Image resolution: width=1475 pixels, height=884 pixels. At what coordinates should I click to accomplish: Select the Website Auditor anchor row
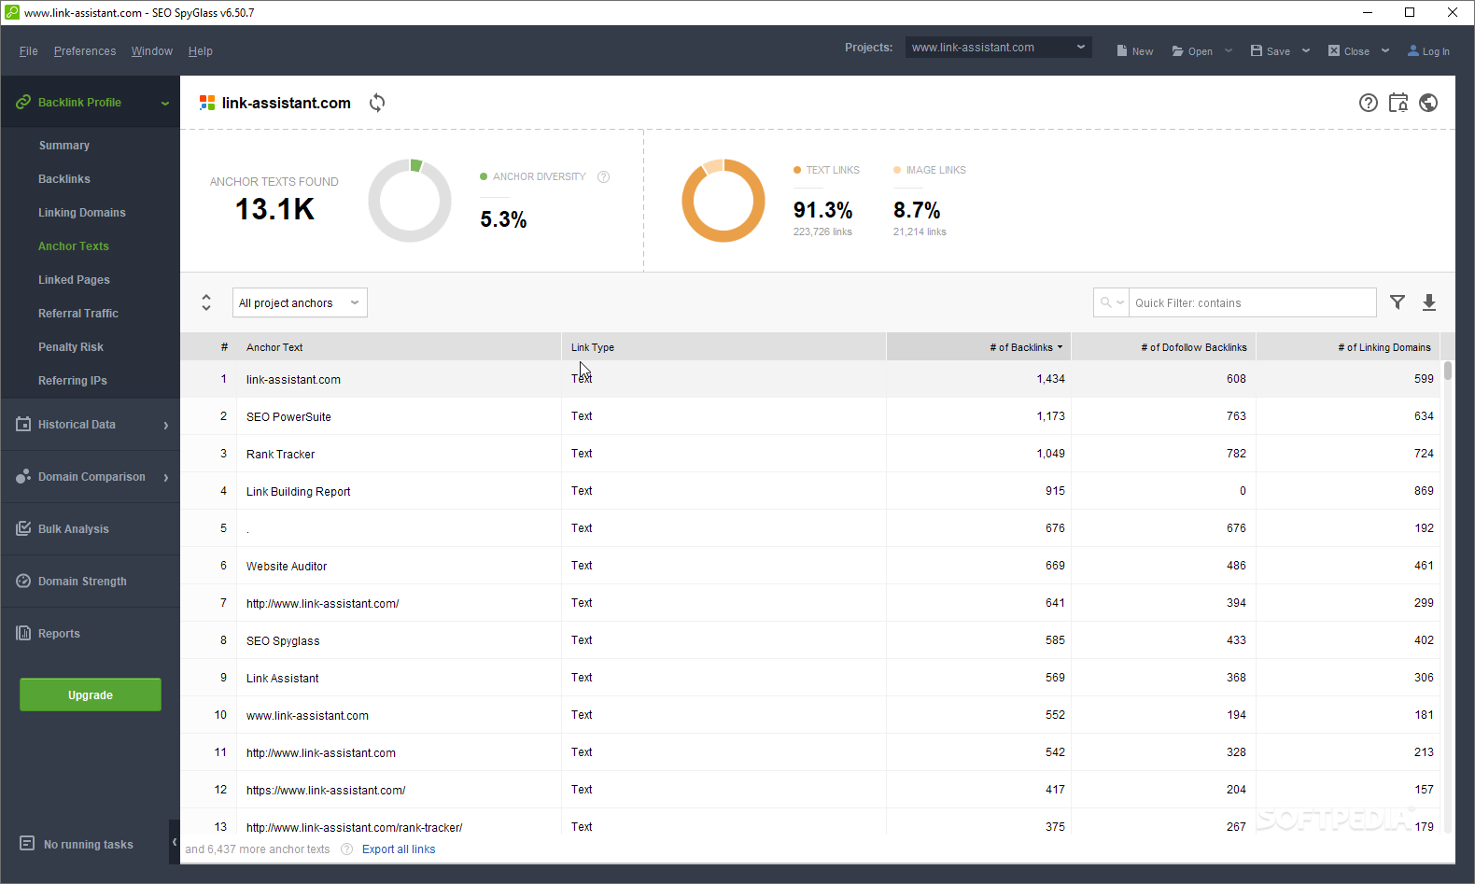click(x=810, y=566)
